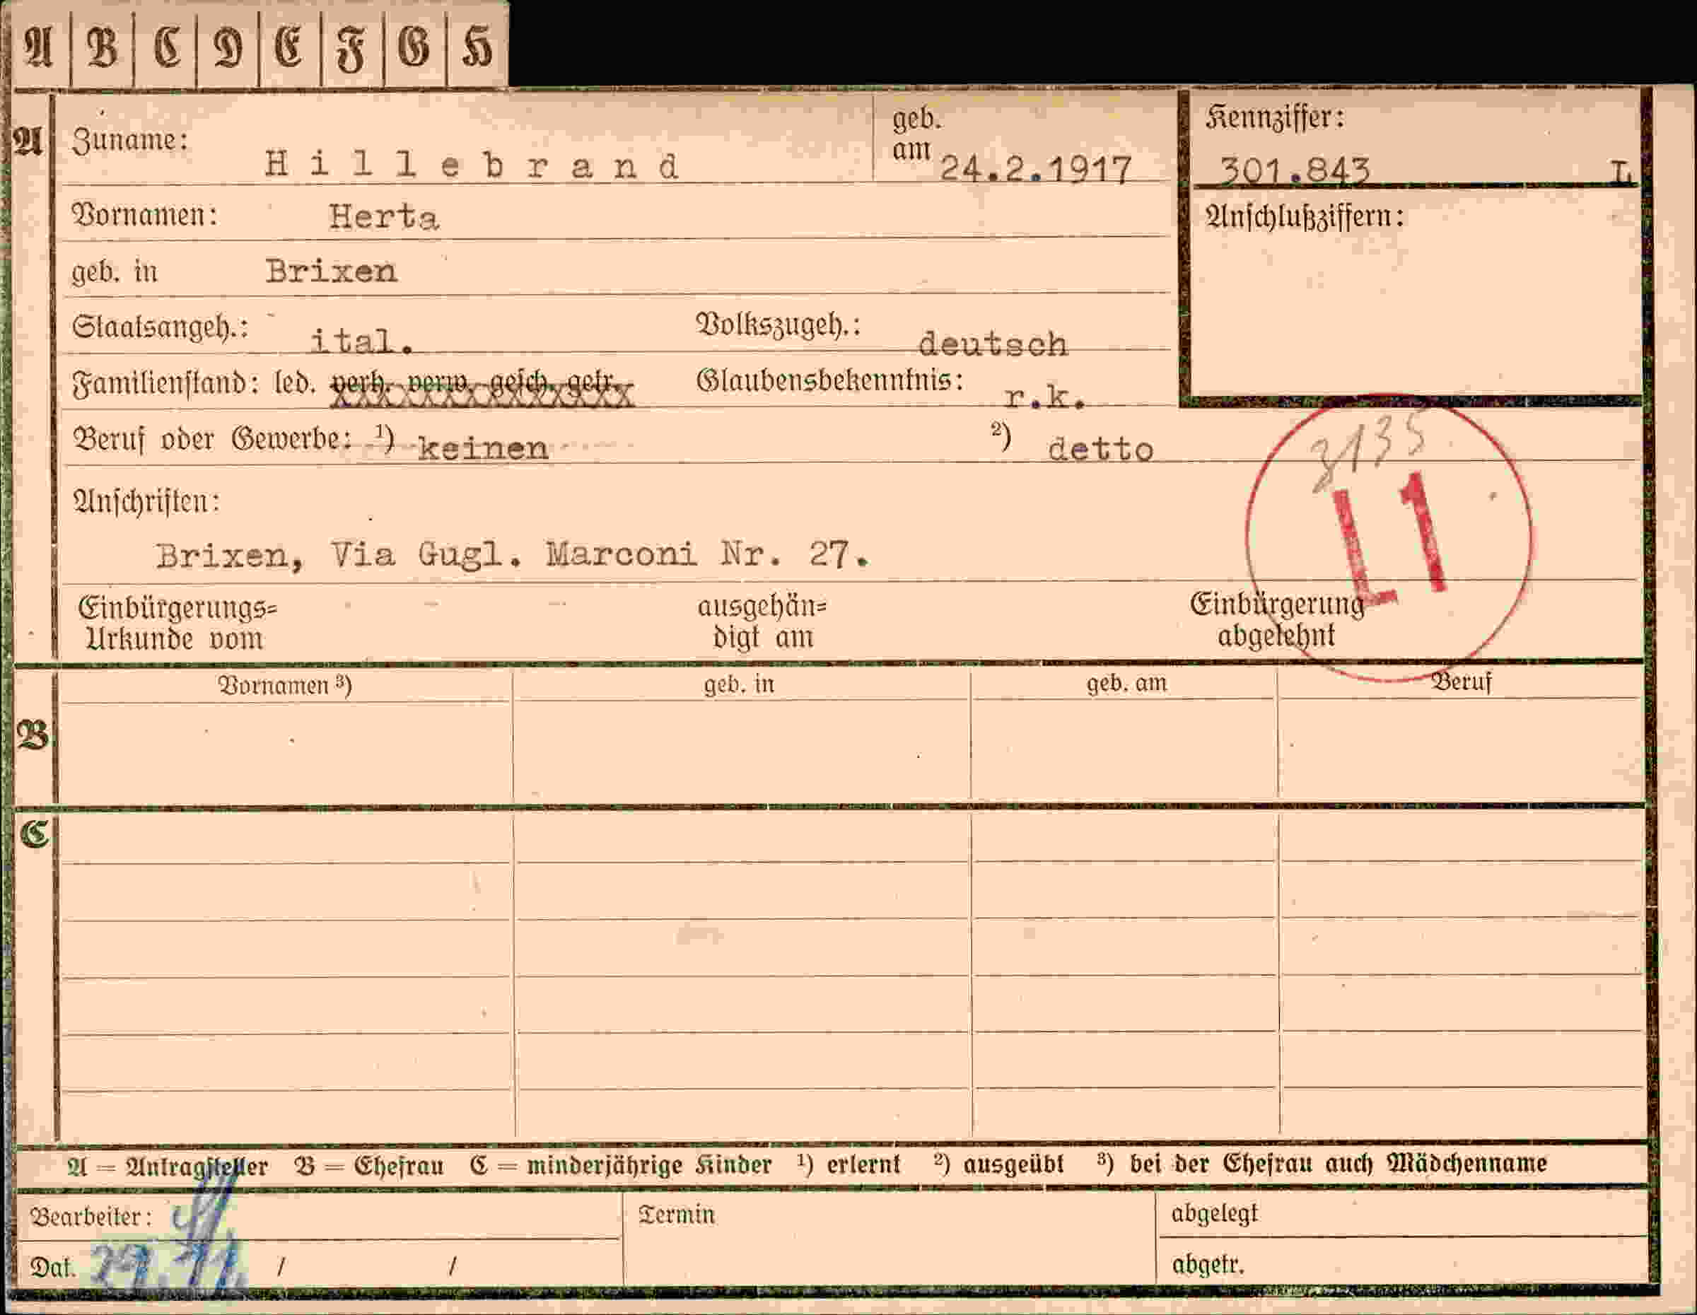The image size is (1697, 1315).
Task: Click the 'Glaubensbekenntnis:' label
Action: click(x=830, y=380)
